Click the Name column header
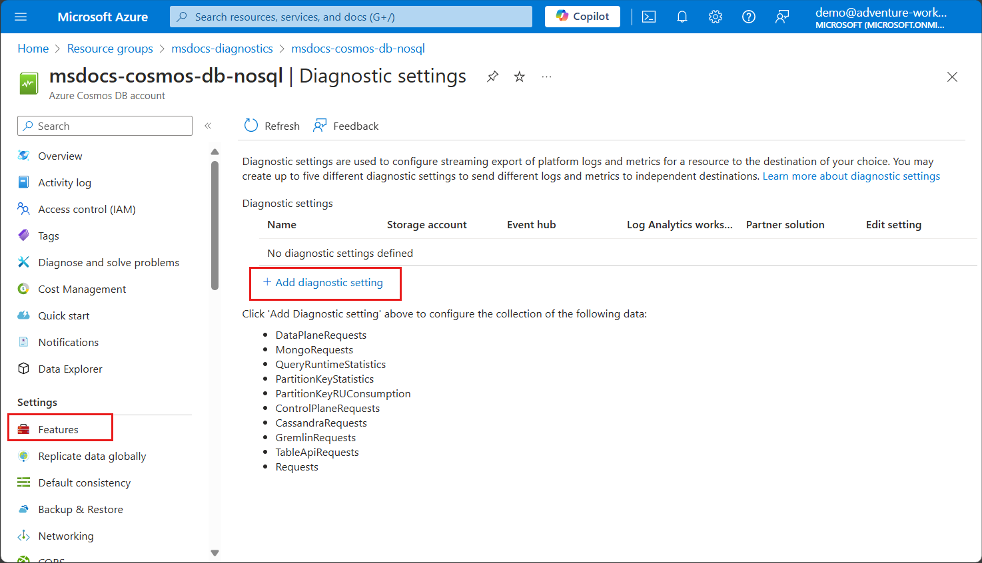The width and height of the screenshot is (982, 563). (282, 225)
